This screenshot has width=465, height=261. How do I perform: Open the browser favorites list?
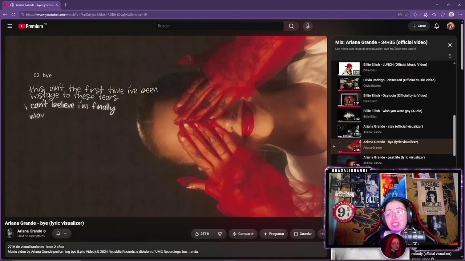(434, 14)
